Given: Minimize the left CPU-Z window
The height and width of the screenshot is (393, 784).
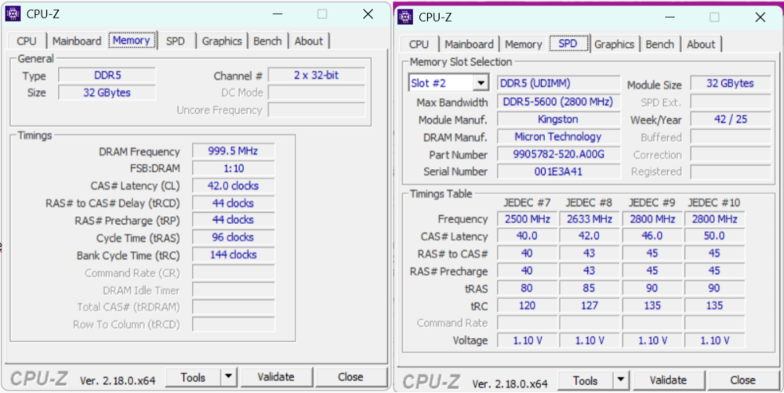Looking at the screenshot, I should pyautogui.click(x=277, y=14).
